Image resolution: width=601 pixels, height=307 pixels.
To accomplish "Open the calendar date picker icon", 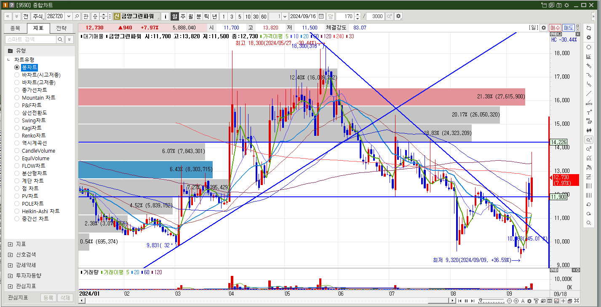I will click(x=321, y=16).
